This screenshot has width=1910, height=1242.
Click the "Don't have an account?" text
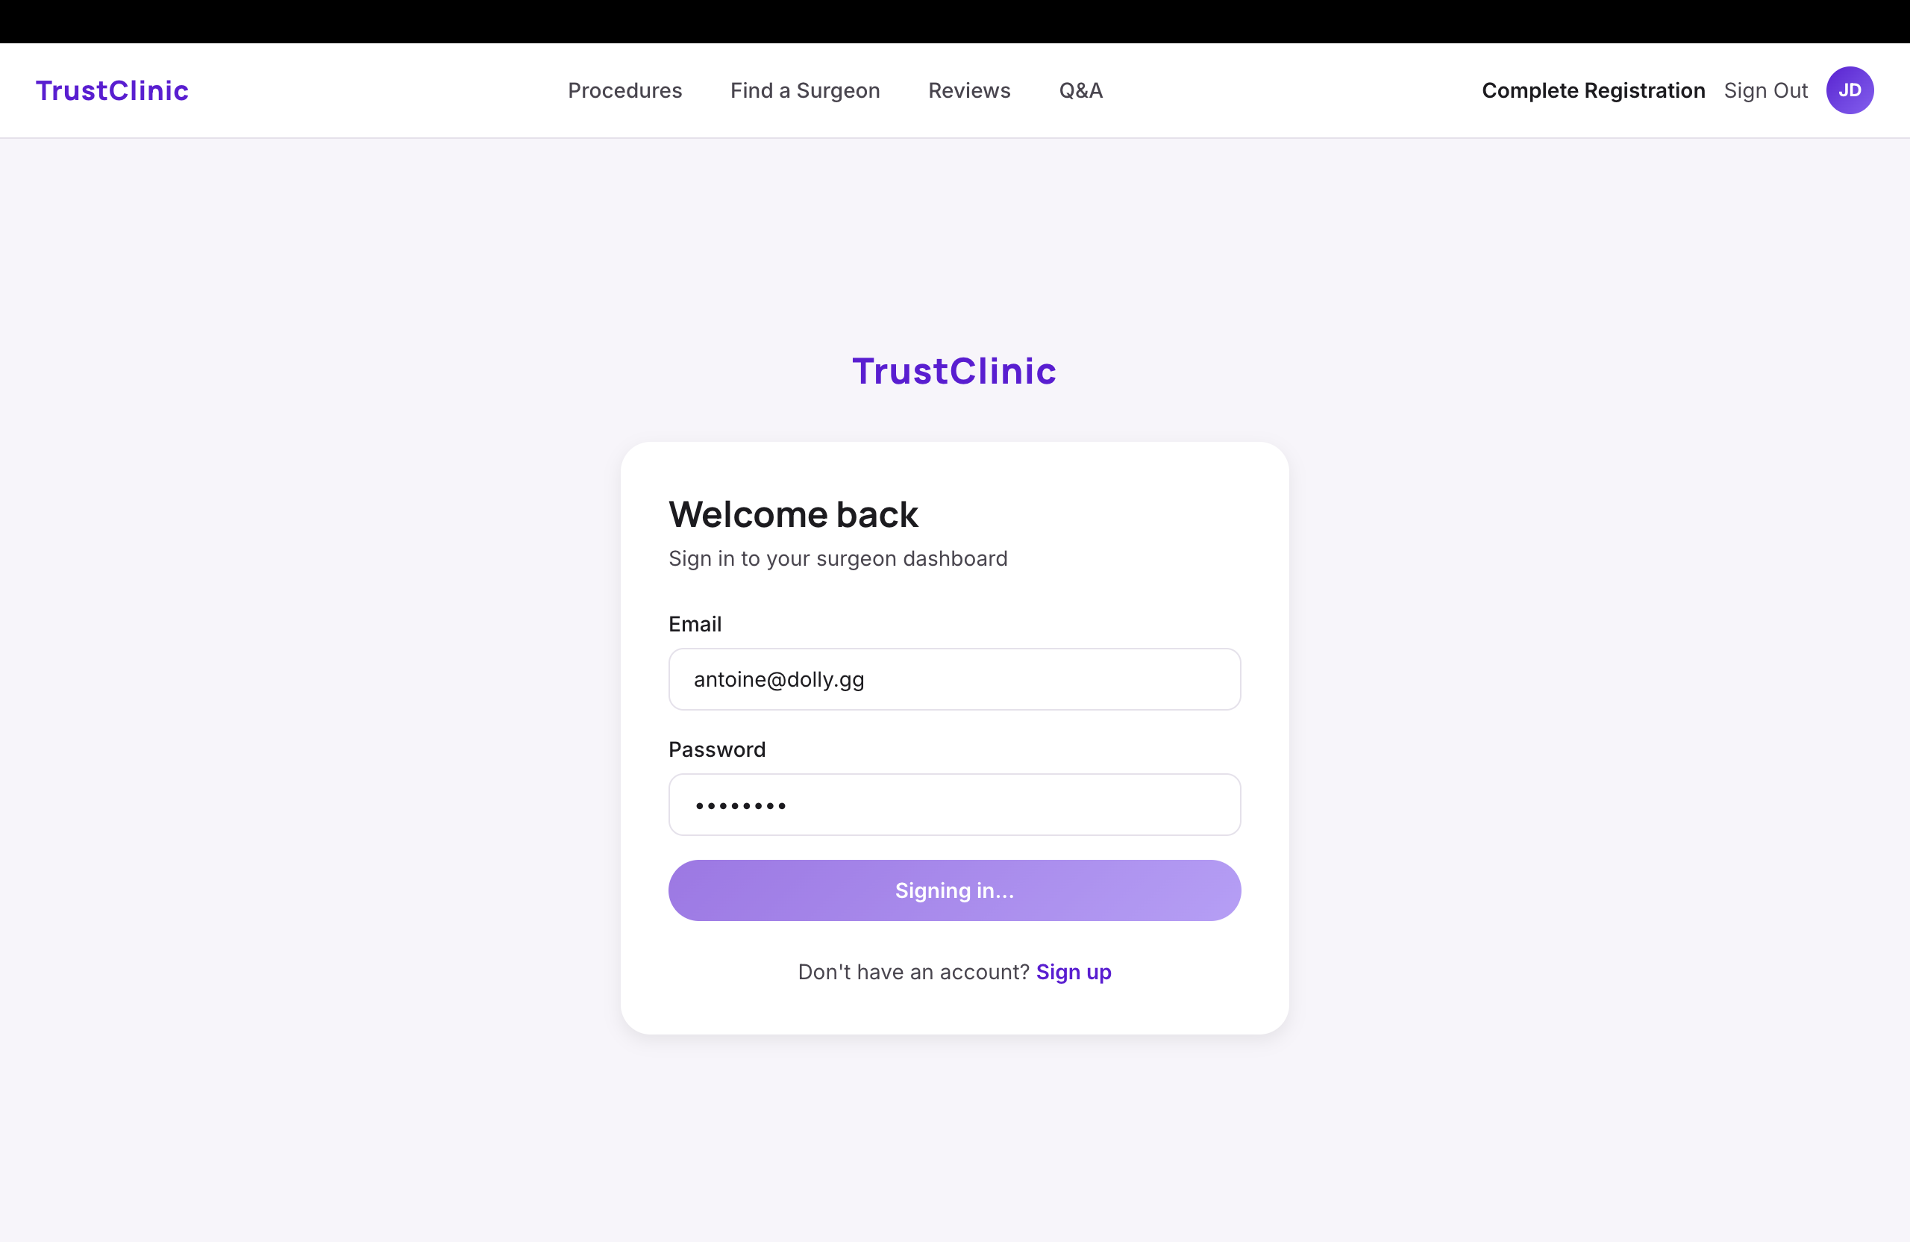pos(912,972)
